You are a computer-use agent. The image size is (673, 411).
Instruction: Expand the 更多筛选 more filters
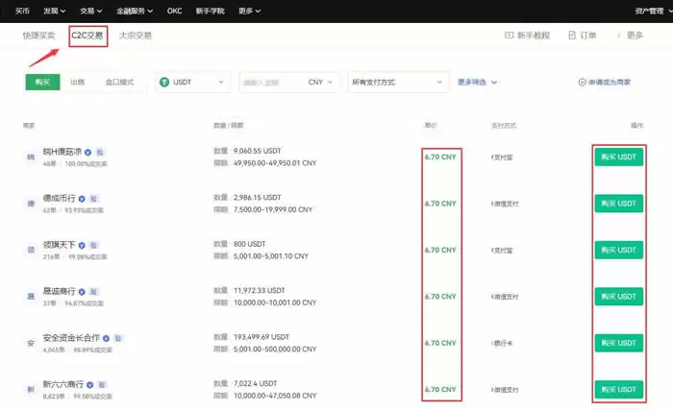pos(477,82)
